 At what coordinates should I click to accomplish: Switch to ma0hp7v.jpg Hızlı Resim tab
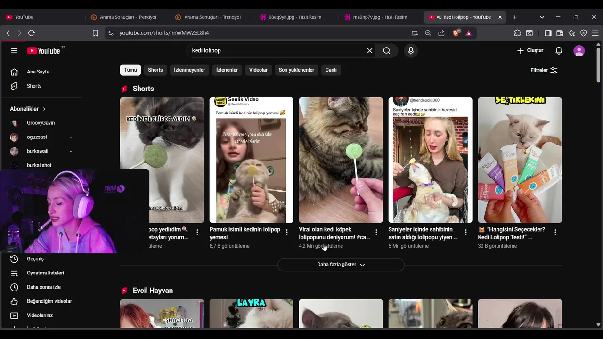(380, 17)
